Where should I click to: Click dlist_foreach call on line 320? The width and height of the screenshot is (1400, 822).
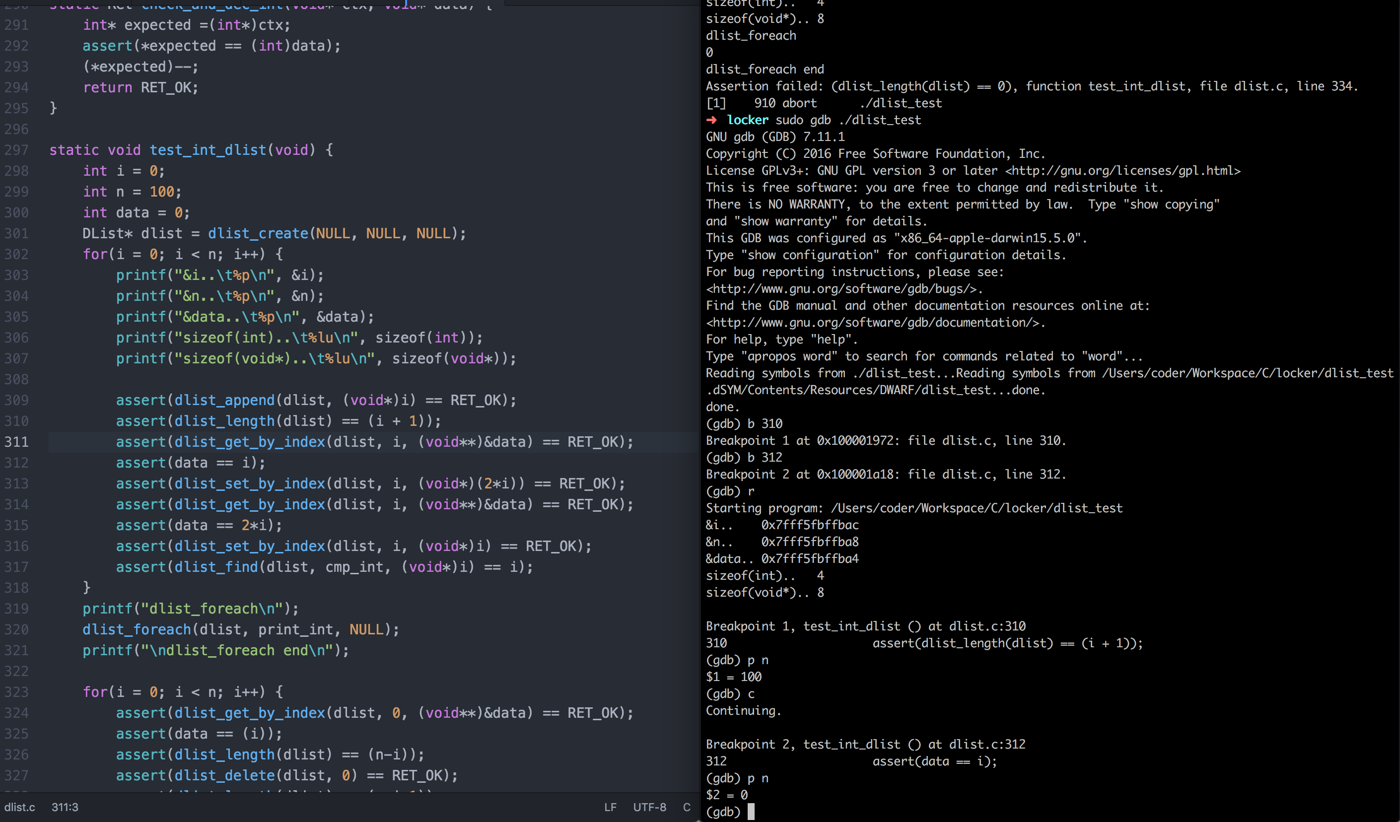(x=137, y=629)
